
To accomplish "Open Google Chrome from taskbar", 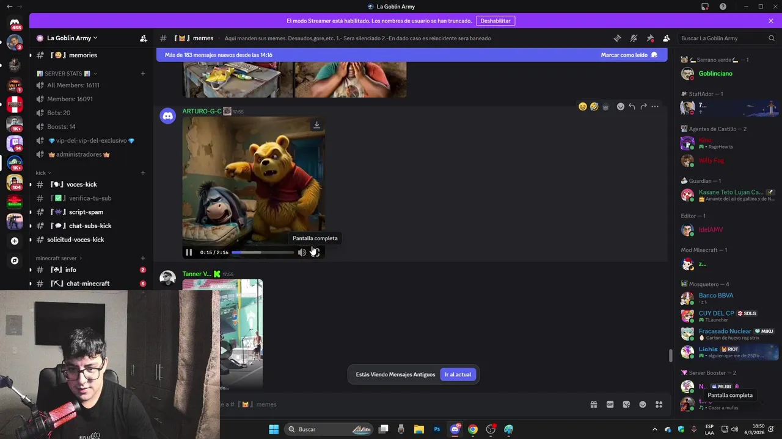I will point(473,429).
